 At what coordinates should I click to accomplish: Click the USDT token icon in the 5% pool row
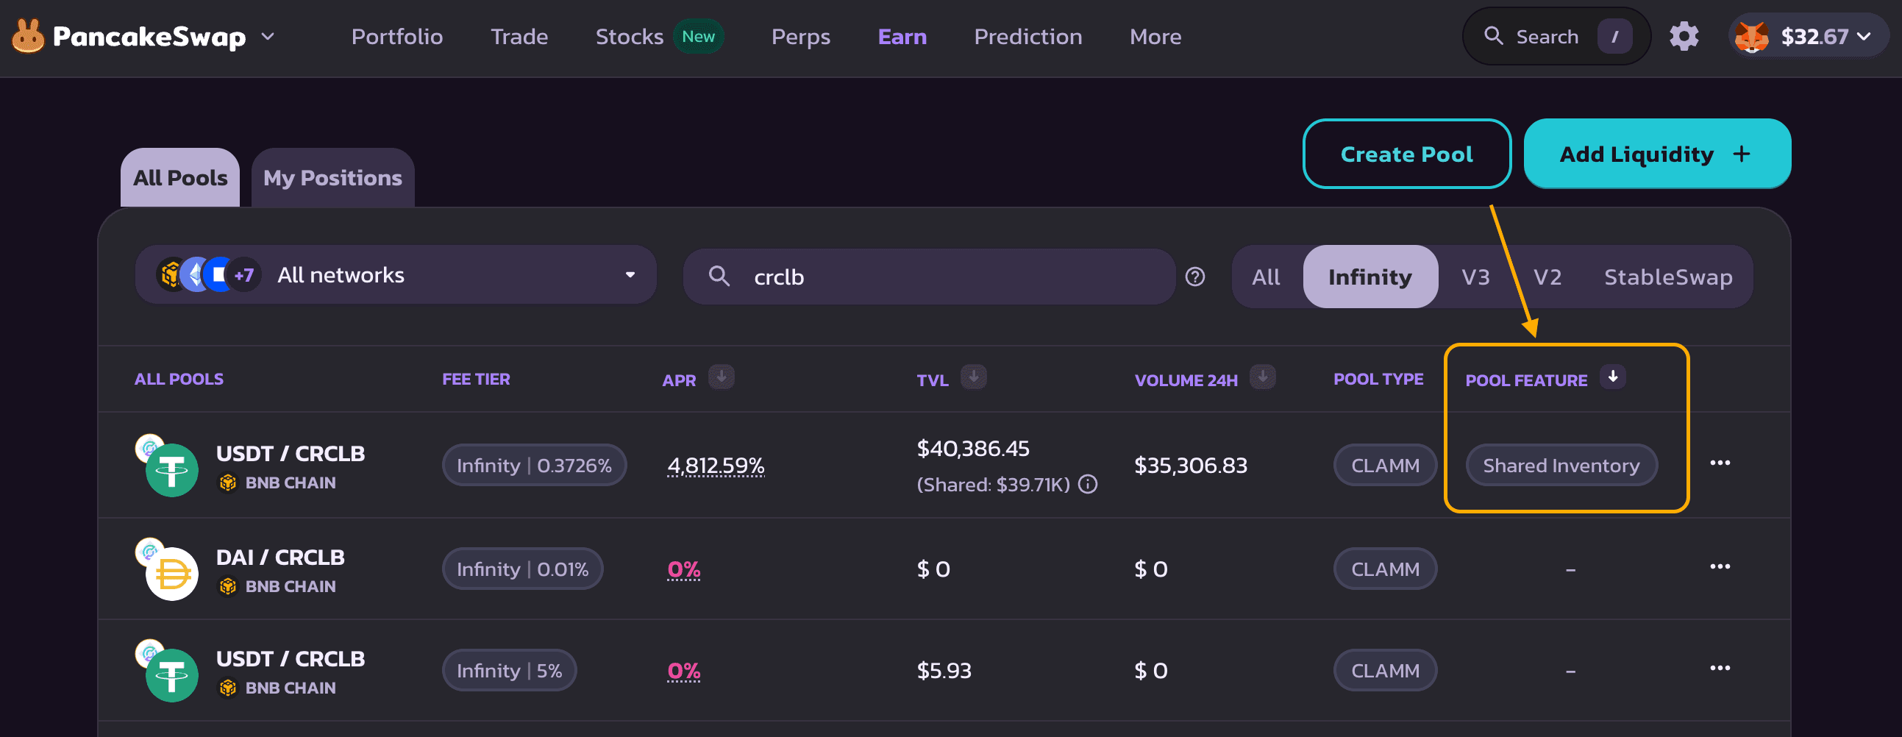(x=172, y=676)
